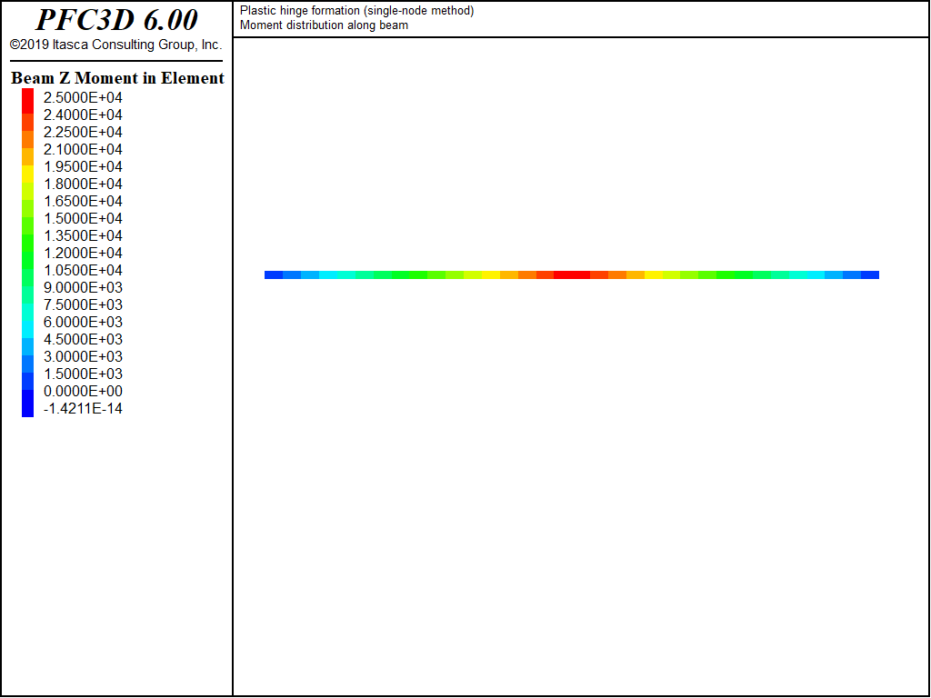Pick the red swatch beside 2.5000E+04
931x698 pixels.
coord(28,101)
